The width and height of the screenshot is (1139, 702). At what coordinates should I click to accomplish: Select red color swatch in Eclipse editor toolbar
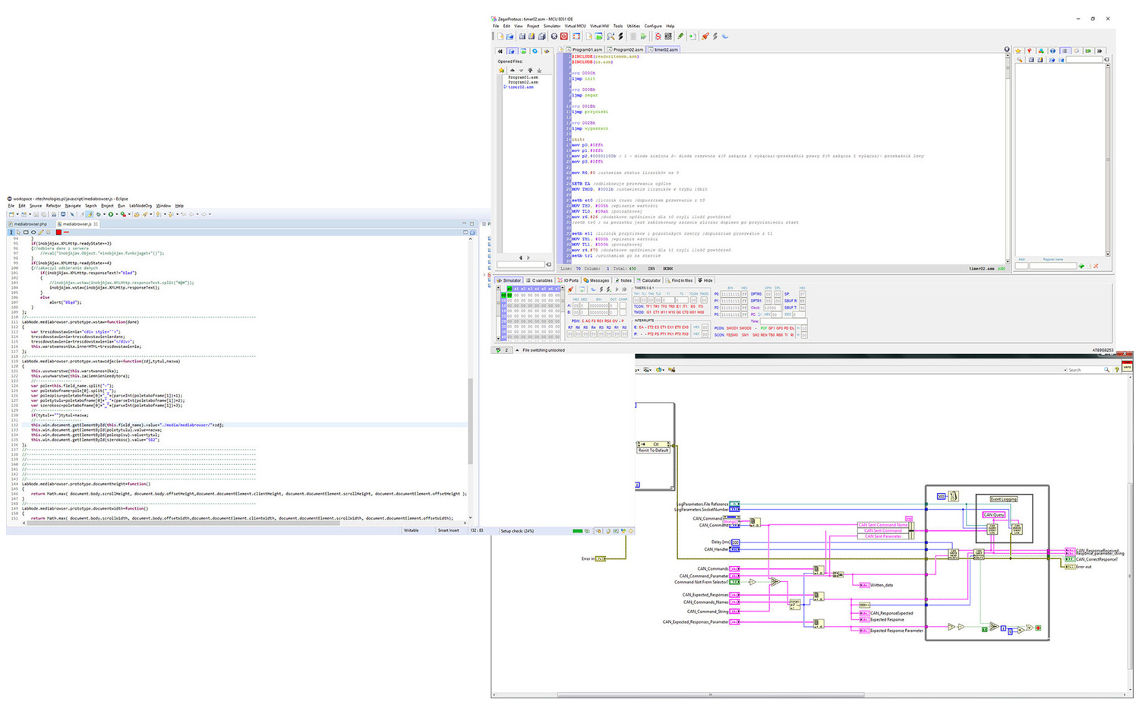(58, 232)
